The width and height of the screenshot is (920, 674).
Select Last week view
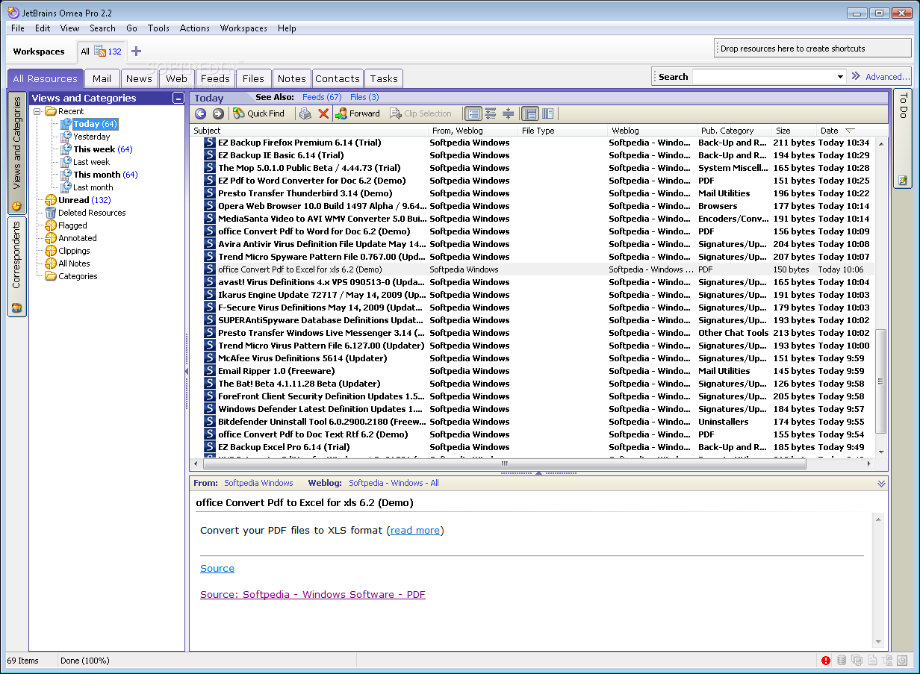tap(91, 162)
